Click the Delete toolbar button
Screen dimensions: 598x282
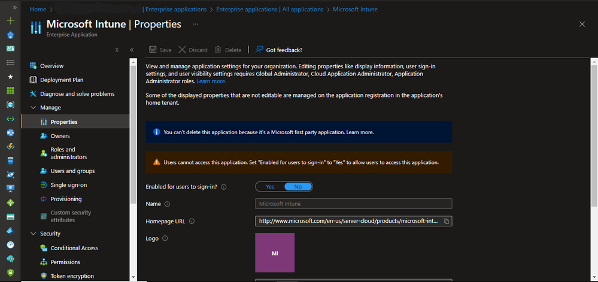tap(228, 50)
